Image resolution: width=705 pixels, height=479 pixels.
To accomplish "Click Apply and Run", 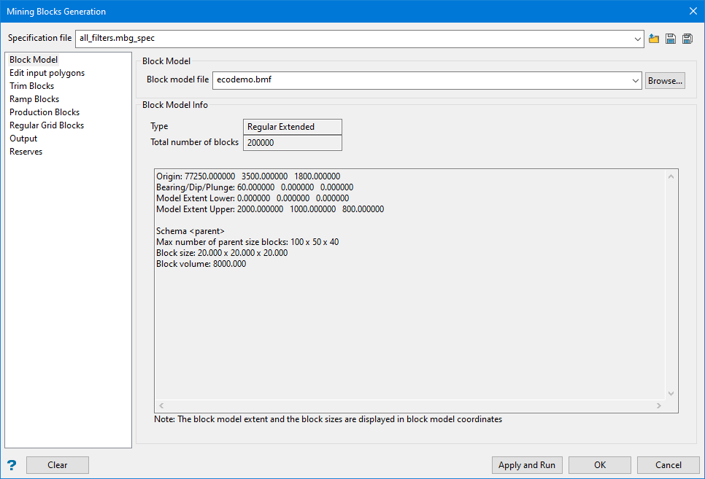I will coord(527,465).
